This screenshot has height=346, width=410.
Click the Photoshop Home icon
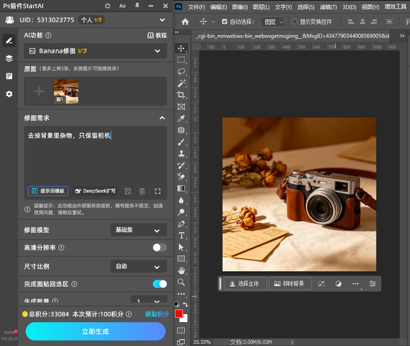(x=185, y=22)
